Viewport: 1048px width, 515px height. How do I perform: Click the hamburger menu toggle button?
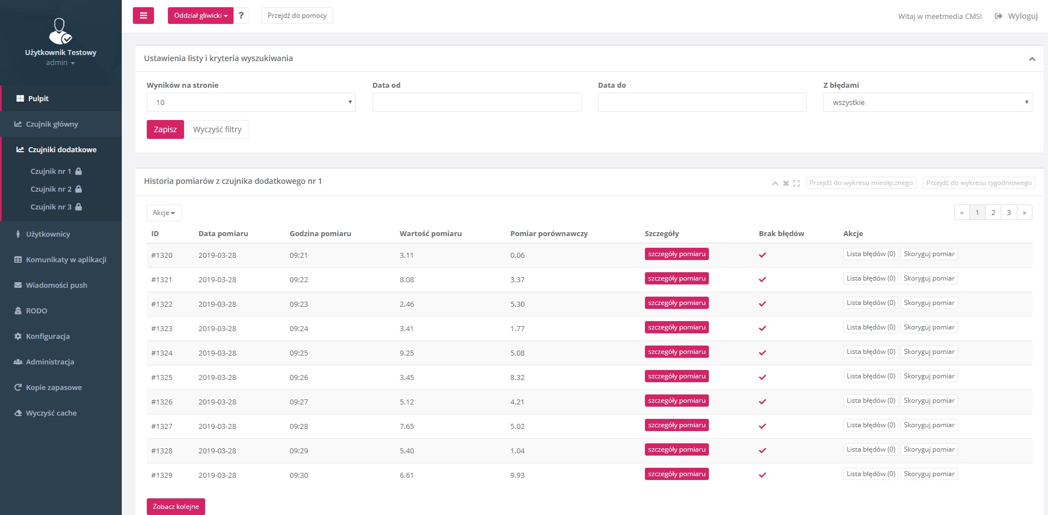(x=143, y=16)
